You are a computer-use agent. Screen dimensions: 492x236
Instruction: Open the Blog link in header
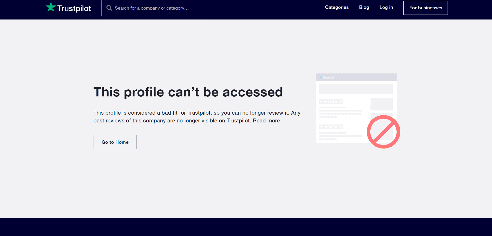[364, 7]
